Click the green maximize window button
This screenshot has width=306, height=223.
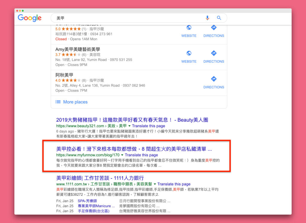click(23, 11)
